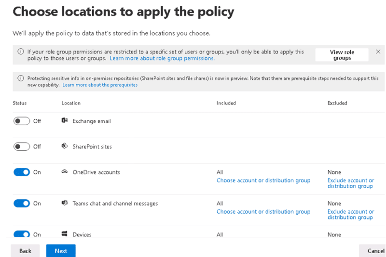Turn off OneDrive accounts toggle

pyautogui.click(x=22, y=172)
